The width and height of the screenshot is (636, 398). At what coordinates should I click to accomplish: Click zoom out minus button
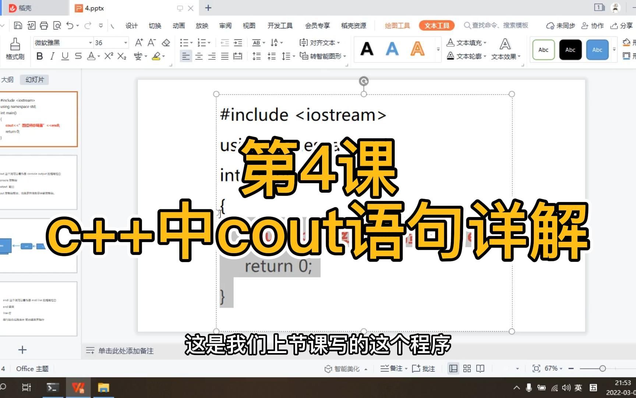(x=571, y=369)
